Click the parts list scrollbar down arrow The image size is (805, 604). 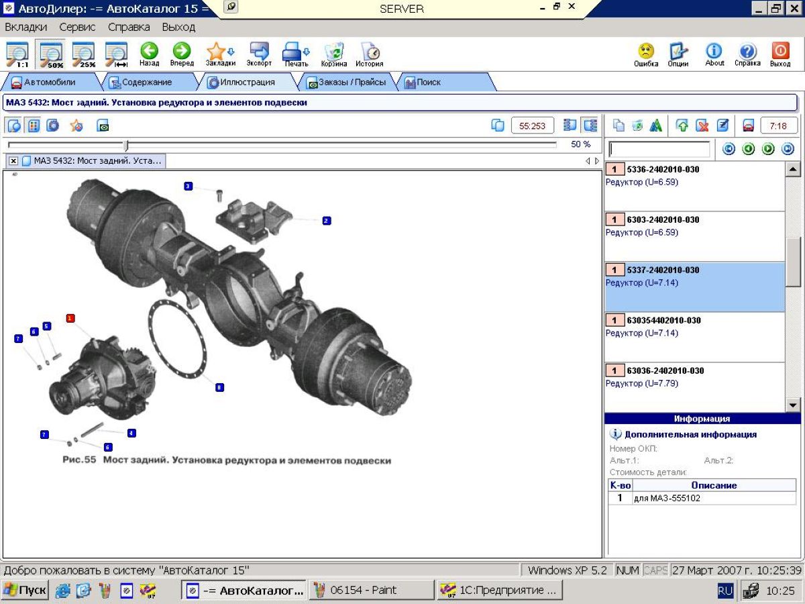click(793, 405)
